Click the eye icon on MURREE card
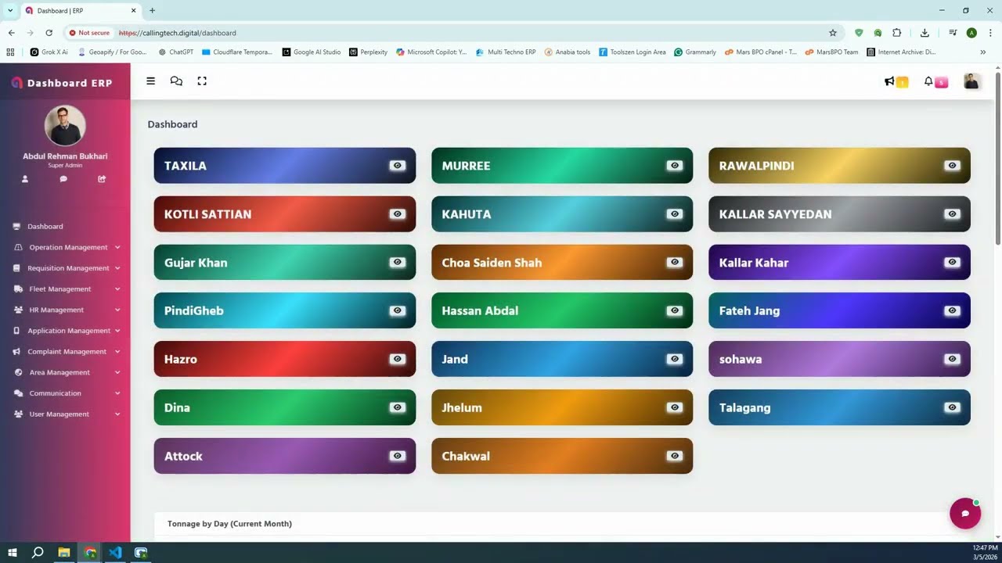Image resolution: width=1002 pixels, height=563 pixels. point(675,166)
